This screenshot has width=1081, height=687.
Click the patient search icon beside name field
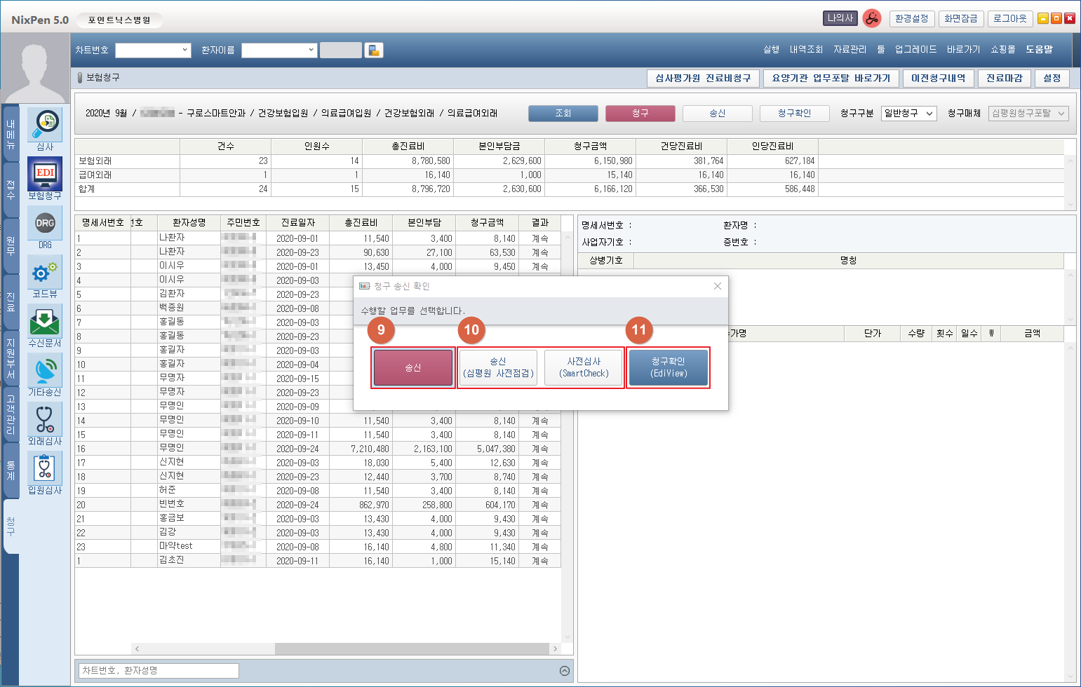[x=374, y=50]
